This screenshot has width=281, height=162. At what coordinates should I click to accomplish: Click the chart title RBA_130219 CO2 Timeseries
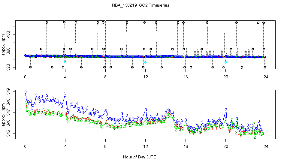[x=140, y=5]
